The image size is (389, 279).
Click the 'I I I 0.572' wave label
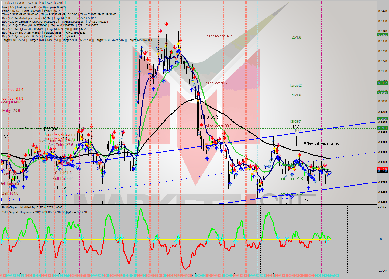pos(284,197)
